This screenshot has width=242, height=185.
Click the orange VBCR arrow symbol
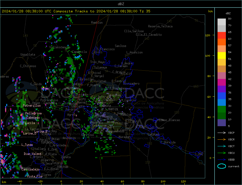point(222,139)
